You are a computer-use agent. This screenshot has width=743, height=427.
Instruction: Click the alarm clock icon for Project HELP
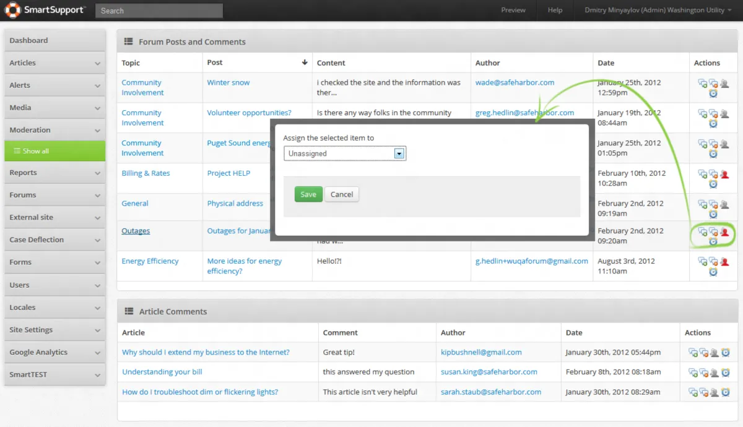(713, 184)
